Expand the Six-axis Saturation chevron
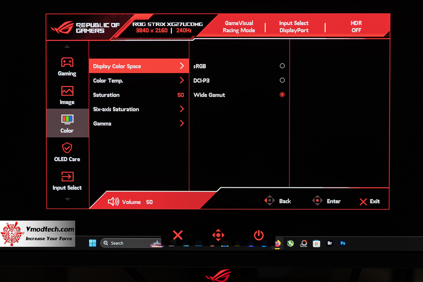The height and width of the screenshot is (282, 423). click(182, 109)
